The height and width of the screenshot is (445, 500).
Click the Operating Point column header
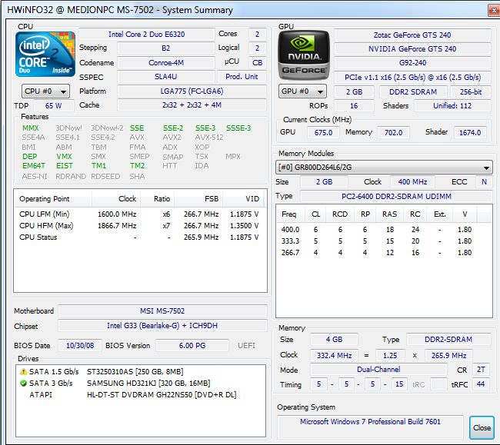point(52,199)
